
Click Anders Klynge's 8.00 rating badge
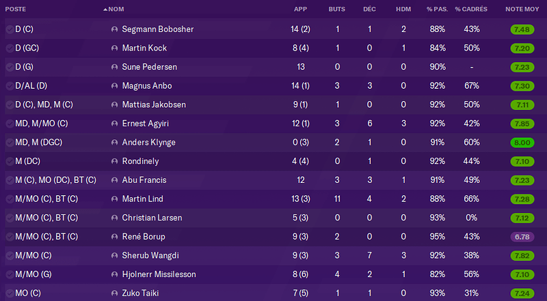[522, 143]
